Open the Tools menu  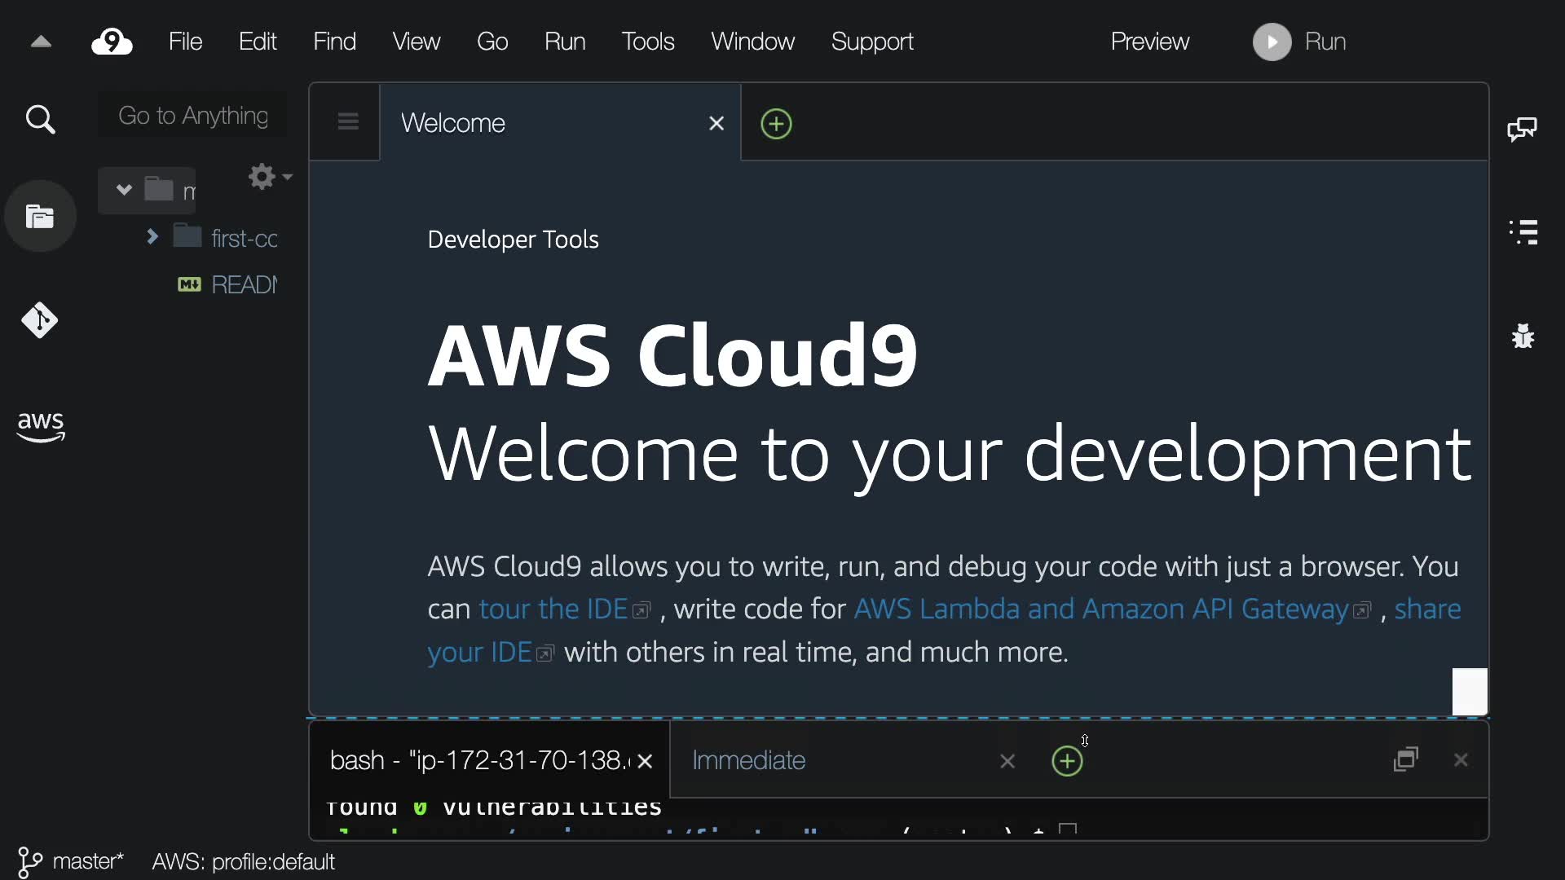pyautogui.click(x=648, y=42)
